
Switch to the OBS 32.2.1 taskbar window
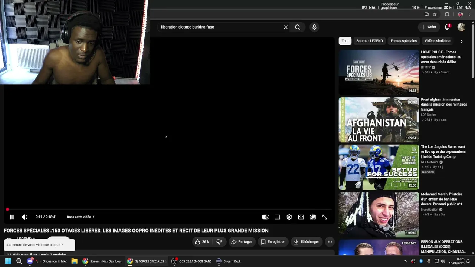[191, 261]
